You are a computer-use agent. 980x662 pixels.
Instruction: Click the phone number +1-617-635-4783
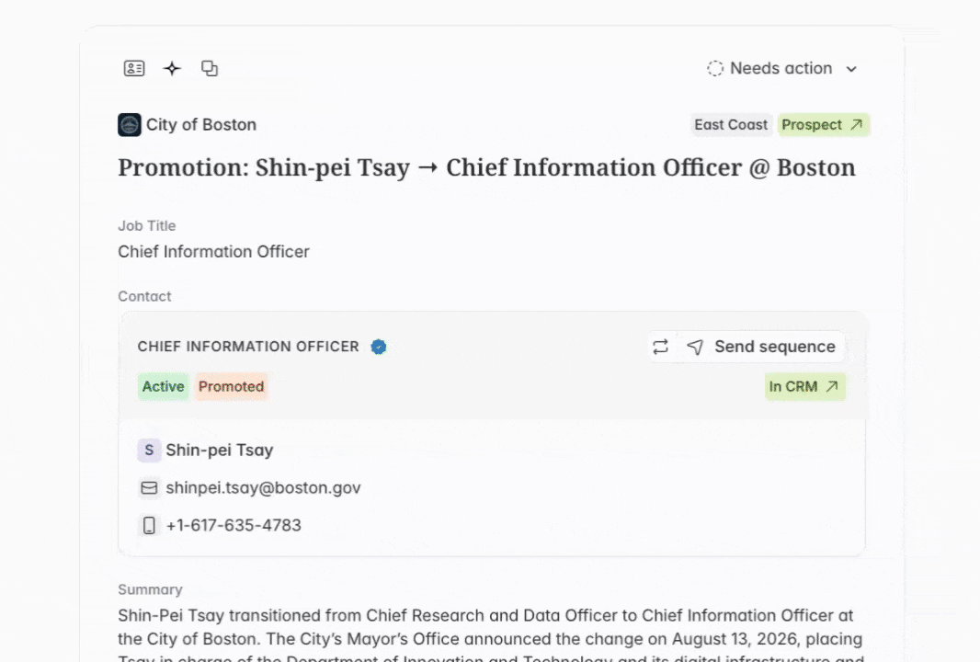click(x=234, y=525)
